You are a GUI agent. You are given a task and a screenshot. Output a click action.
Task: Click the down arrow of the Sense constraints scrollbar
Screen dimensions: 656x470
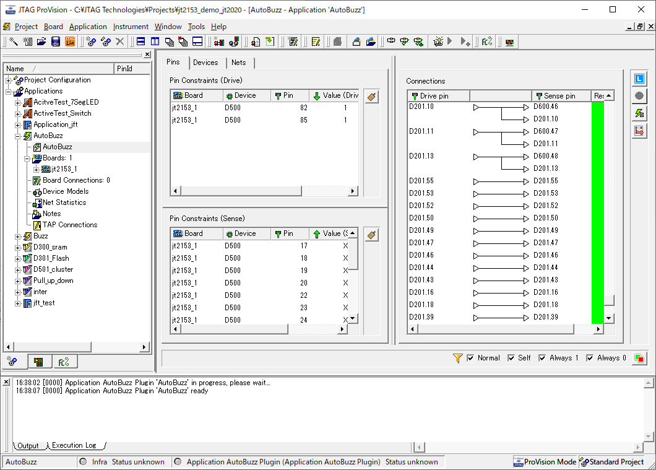click(353, 318)
